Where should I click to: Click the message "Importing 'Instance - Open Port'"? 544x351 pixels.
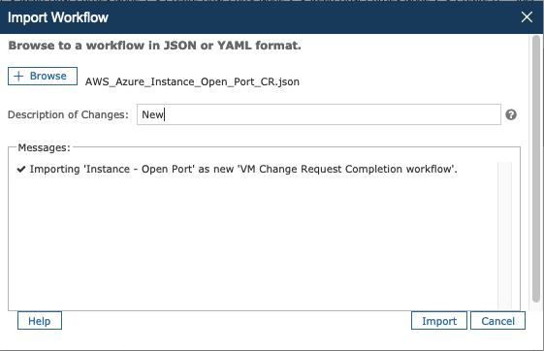(243, 169)
